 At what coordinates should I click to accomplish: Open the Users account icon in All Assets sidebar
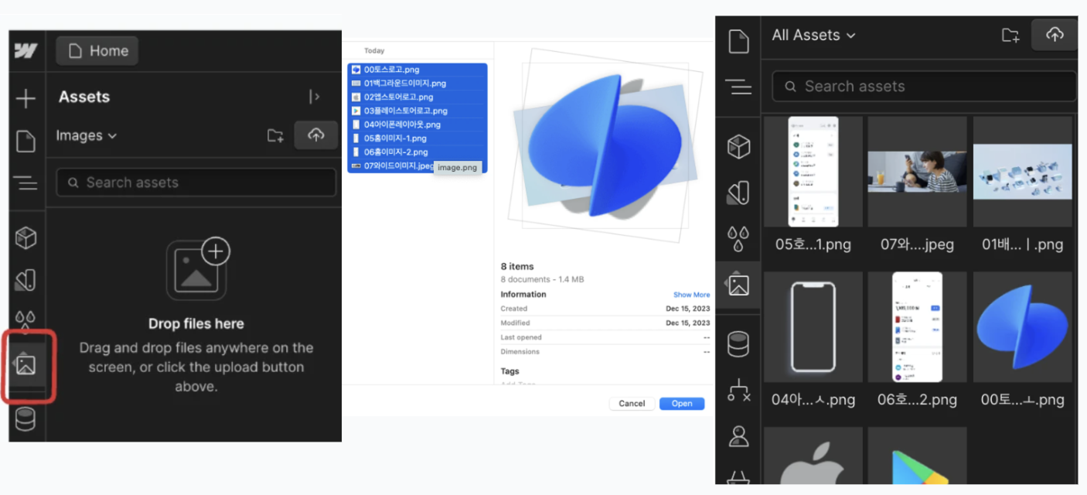pyautogui.click(x=739, y=436)
